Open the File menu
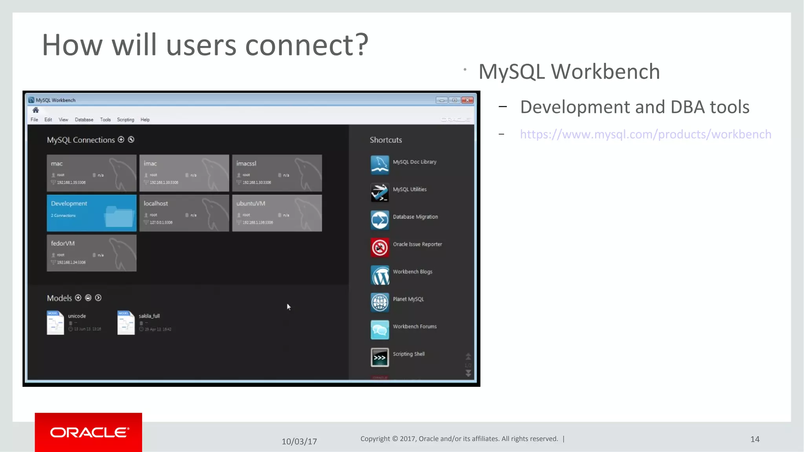The height and width of the screenshot is (452, 804). 35,120
